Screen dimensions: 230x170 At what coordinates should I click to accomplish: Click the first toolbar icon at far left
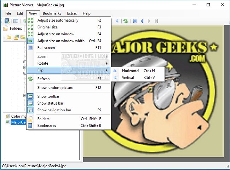click(7, 21)
